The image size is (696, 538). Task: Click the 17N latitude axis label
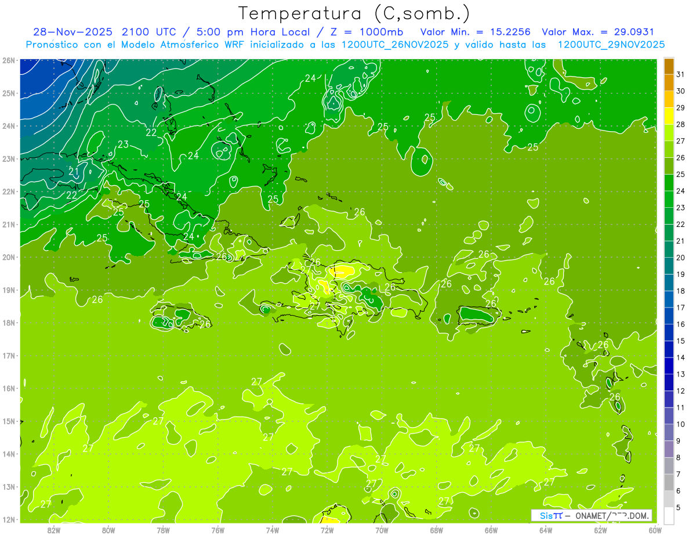pos(9,356)
